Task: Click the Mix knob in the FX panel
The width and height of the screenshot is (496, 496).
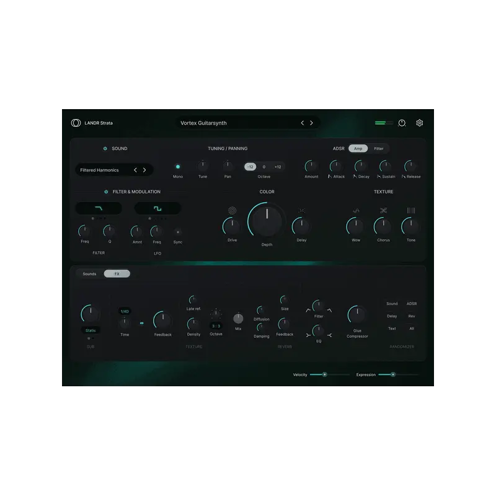Action: [x=238, y=318]
